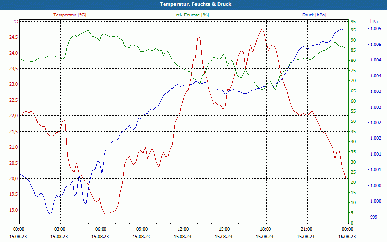Click the '15:00' time axis label
The width and height of the screenshot is (387, 242).
tap(223, 229)
